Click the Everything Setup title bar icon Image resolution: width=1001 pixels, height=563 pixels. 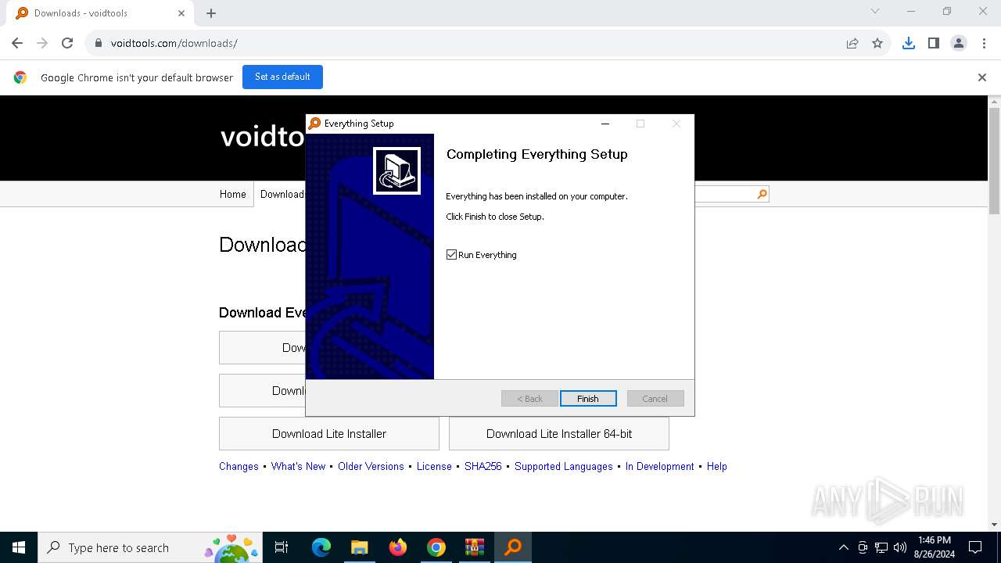(x=314, y=124)
